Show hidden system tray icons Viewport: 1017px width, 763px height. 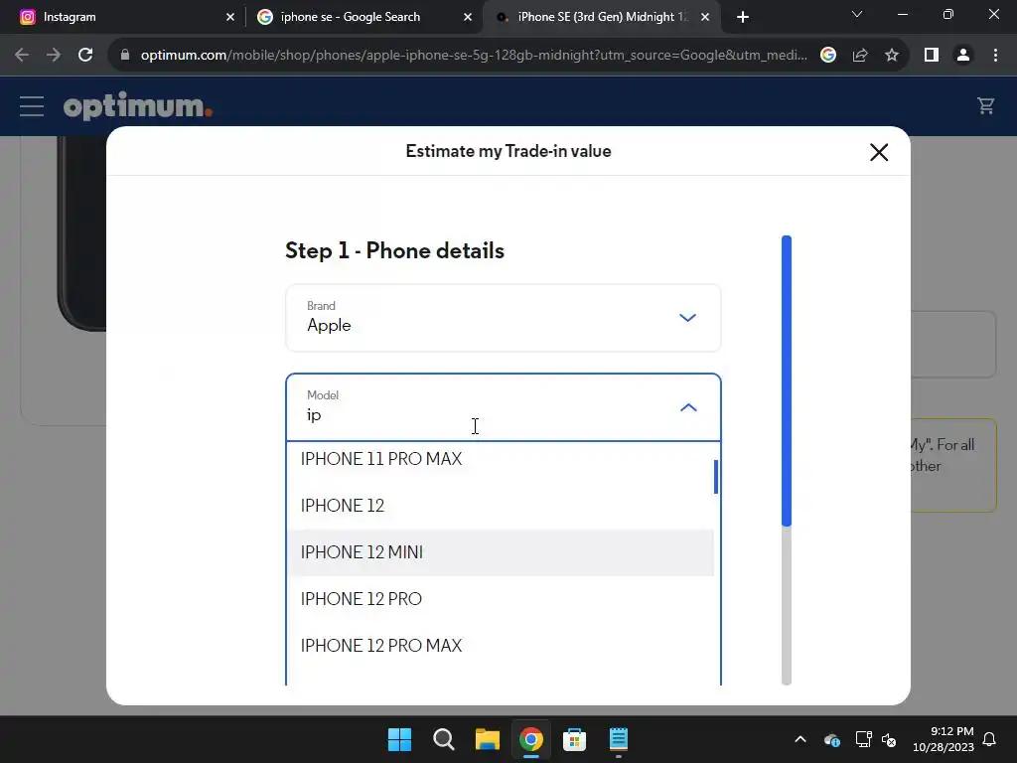(800, 739)
